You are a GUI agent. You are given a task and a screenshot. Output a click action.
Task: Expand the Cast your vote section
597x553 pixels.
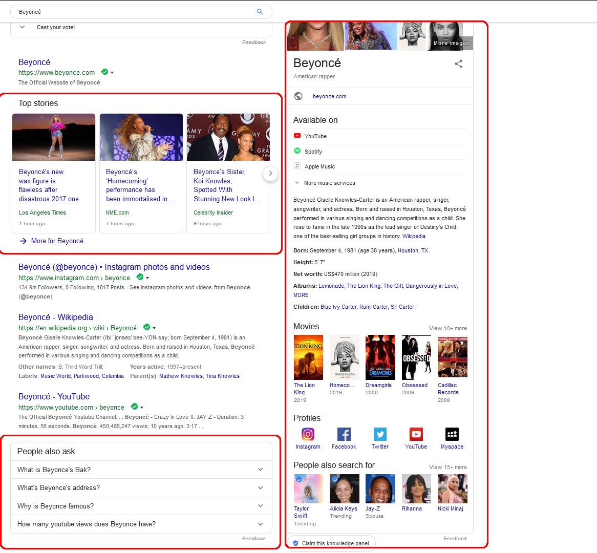[x=23, y=27]
